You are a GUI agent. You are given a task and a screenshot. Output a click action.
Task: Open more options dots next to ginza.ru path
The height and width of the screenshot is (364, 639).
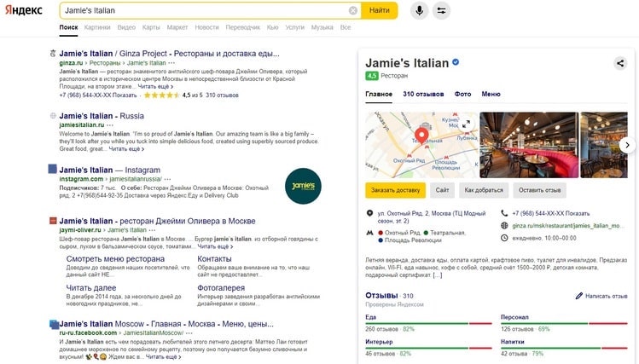(171, 63)
